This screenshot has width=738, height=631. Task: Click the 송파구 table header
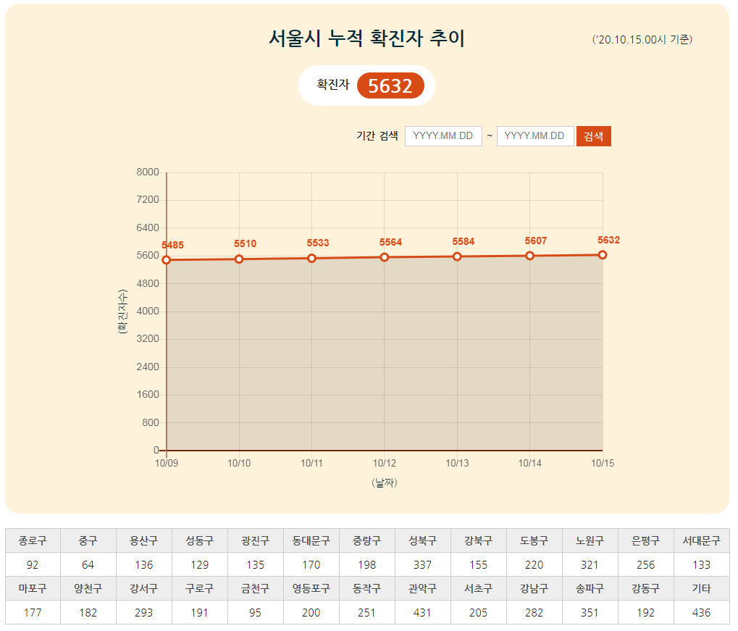tap(590, 588)
